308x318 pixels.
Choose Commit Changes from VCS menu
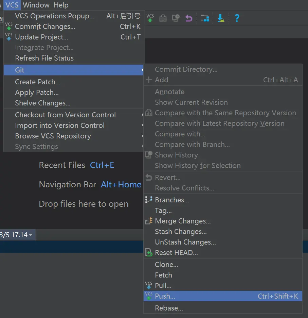pos(74,27)
